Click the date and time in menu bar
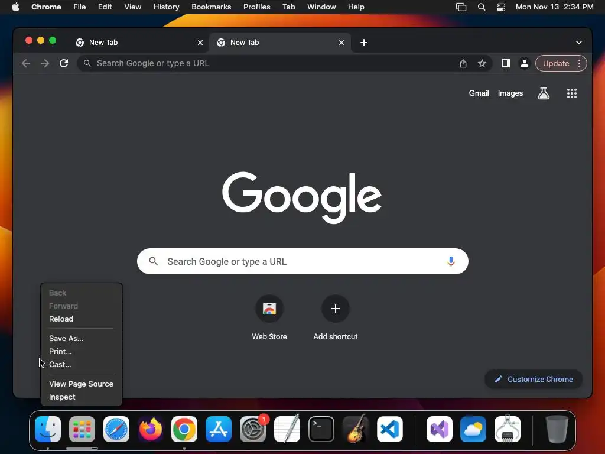This screenshot has height=454, width=605. point(554,7)
